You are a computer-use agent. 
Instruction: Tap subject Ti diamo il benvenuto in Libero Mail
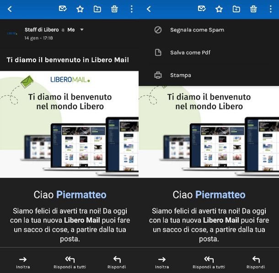point(68,60)
